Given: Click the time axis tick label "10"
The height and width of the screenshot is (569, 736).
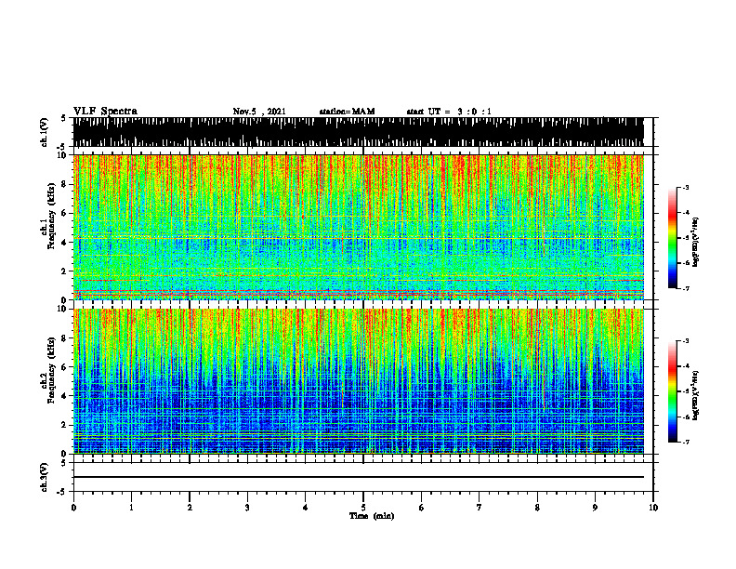Looking at the screenshot, I should point(653,508).
